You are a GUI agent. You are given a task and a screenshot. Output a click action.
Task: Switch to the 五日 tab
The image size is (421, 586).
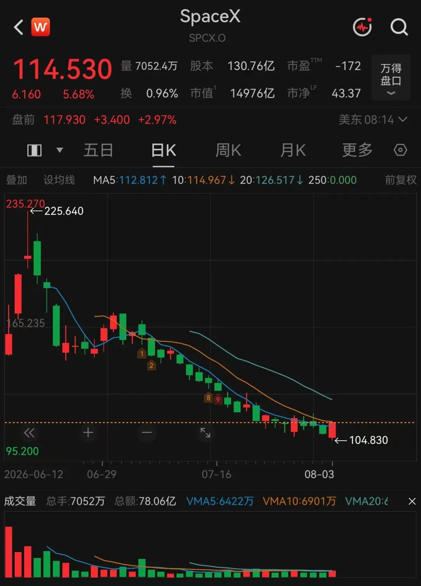tap(98, 150)
